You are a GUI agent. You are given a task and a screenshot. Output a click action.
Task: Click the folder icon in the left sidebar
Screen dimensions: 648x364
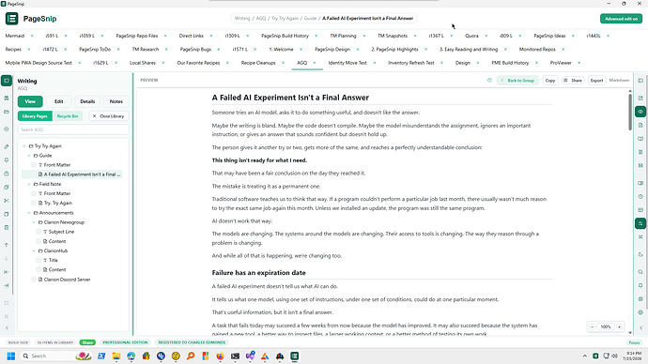pyautogui.click(x=7, y=112)
